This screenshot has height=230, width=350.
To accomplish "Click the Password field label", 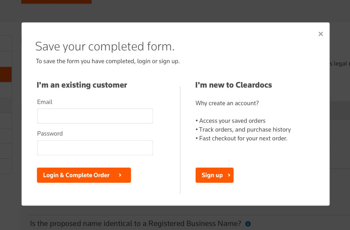I will (50, 134).
